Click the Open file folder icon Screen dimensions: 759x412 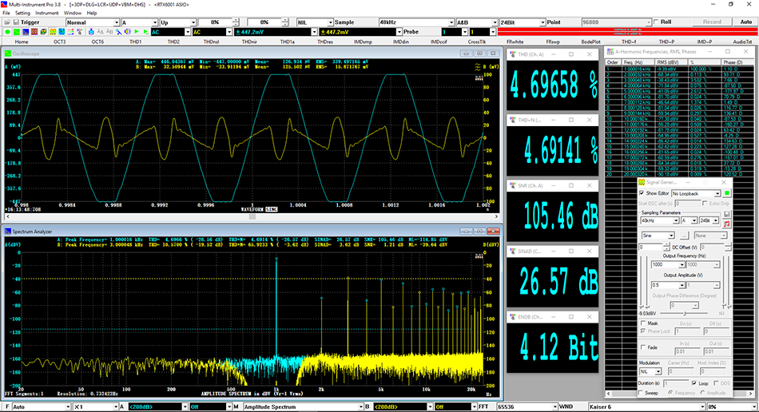(7, 22)
